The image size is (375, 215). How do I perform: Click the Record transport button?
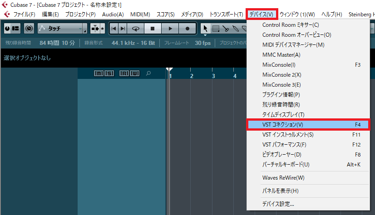tap(187, 29)
